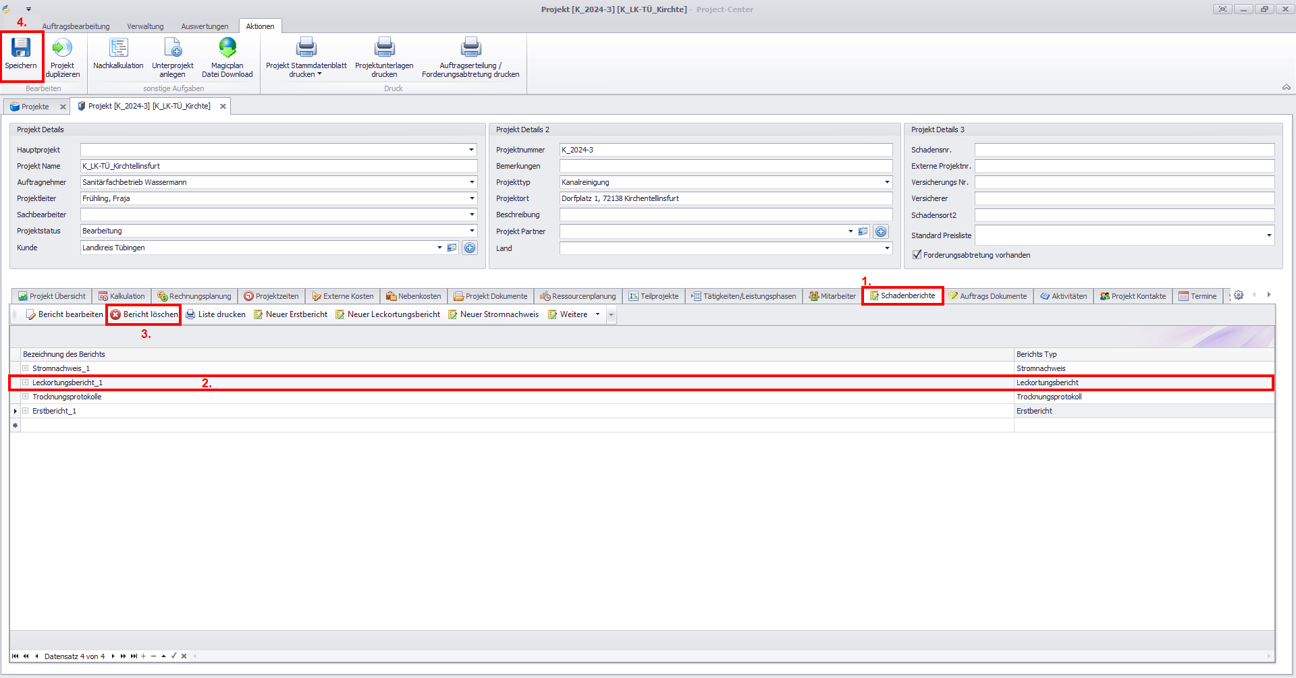Open the Weitere dropdown menu
This screenshot has width=1296, height=678.
coord(597,314)
